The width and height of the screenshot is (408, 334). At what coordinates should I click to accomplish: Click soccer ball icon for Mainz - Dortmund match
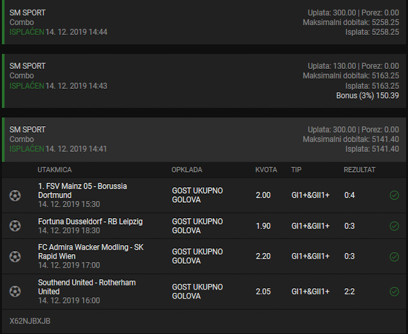click(15, 196)
